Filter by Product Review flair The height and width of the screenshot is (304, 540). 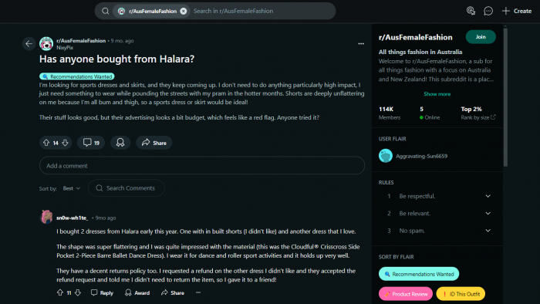click(x=405, y=294)
